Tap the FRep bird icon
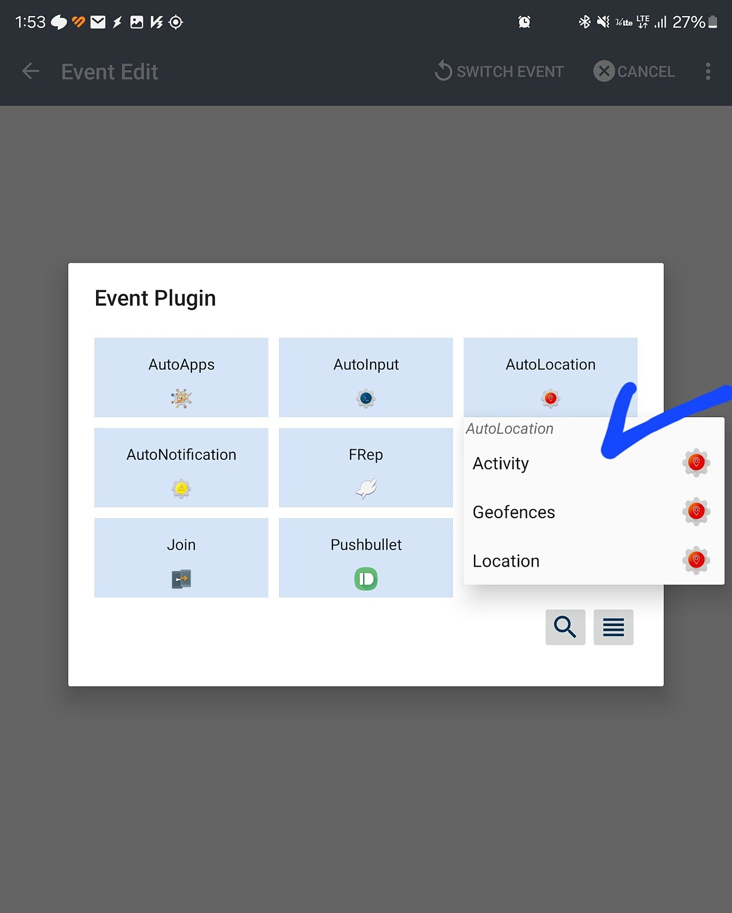This screenshot has height=913, width=732. coord(366,488)
